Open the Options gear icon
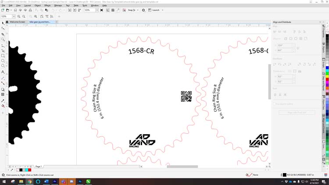Viewport: 329px width, 185px height. (x=143, y=10)
